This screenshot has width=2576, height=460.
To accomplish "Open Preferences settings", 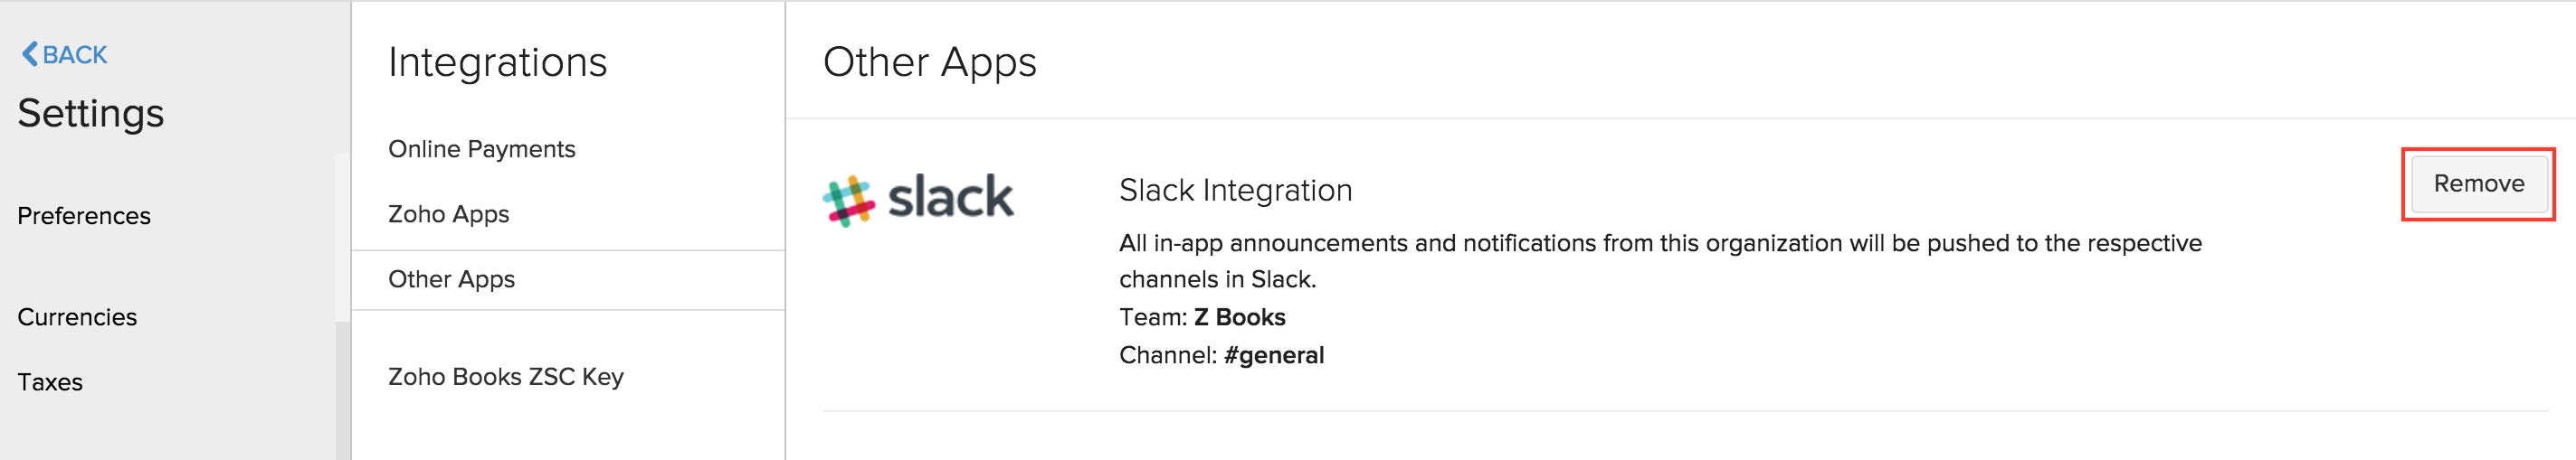I will 84,215.
